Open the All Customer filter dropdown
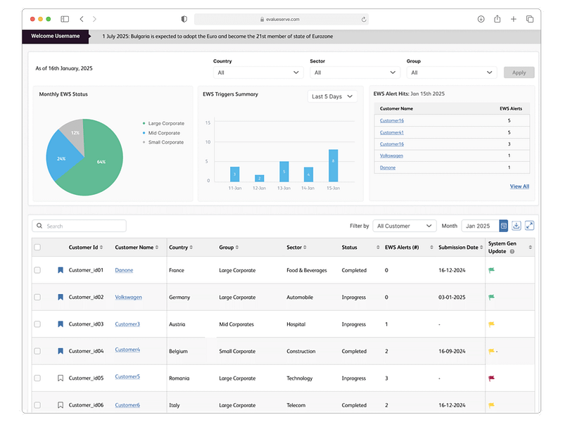 point(404,226)
